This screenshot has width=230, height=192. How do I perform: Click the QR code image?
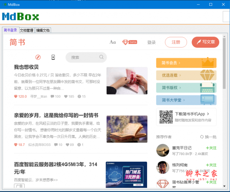pyautogui.click(x=166, y=117)
